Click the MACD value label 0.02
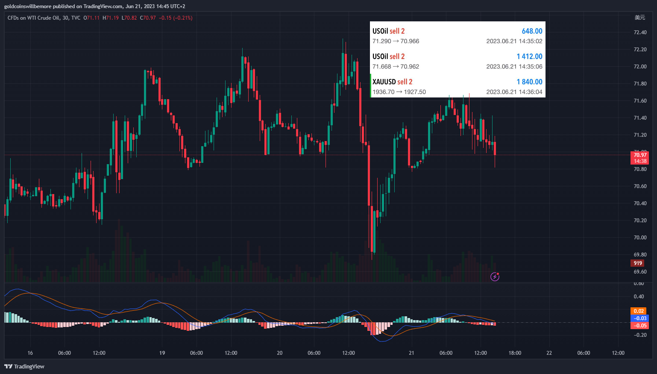 click(639, 311)
